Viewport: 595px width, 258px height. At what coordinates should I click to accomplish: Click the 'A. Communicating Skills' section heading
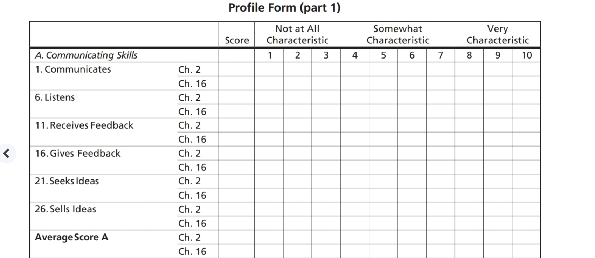[x=86, y=55]
